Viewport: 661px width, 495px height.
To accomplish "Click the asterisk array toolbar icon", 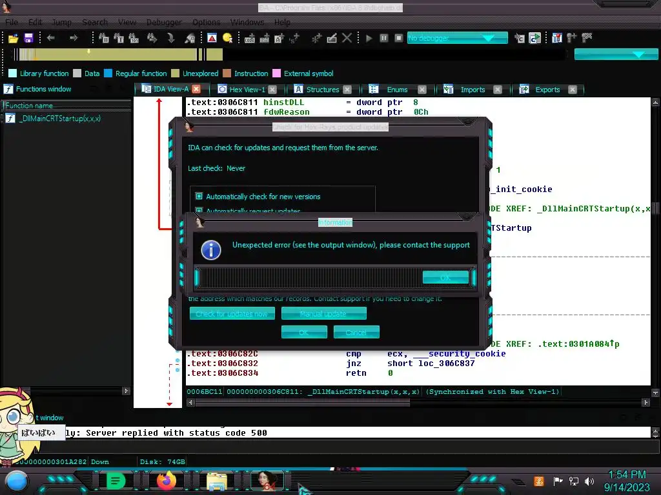I will click(x=316, y=38).
